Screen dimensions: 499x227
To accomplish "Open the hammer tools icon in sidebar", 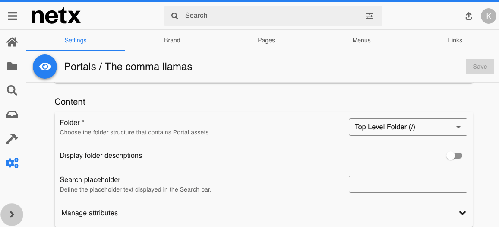I will 12,139.
